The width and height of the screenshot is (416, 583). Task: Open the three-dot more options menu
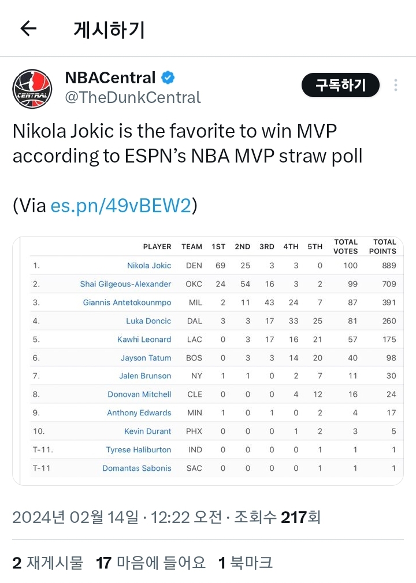point(396,86)
